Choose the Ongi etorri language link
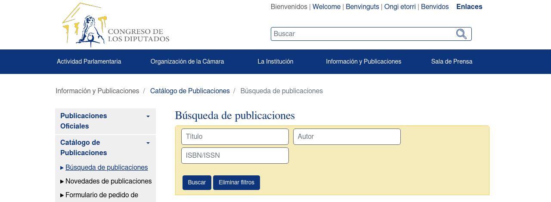The width and height of the screenshot is (551, 202). tap(400, 7)
